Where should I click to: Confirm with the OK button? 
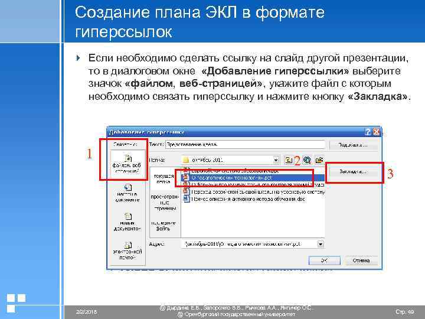click(x=325, y=261)
